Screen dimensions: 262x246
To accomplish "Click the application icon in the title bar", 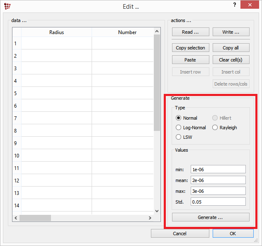I will [7, 6].
